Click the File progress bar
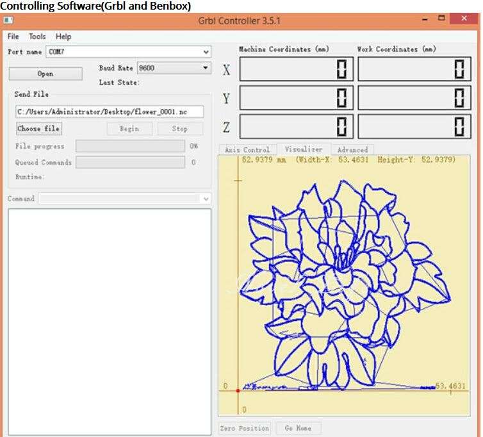The image size is (483, 437). (x=130, y=146)
